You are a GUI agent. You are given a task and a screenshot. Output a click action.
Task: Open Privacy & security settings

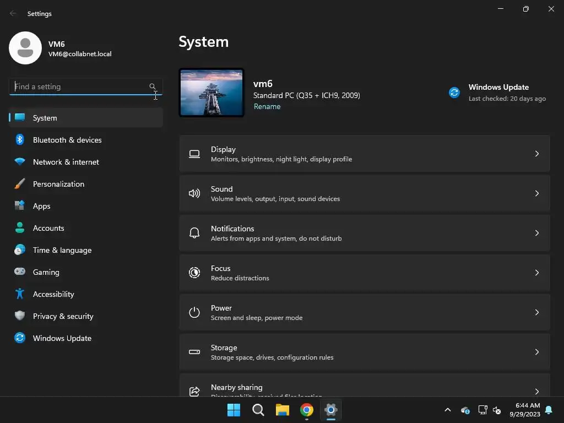coord(85,316)
